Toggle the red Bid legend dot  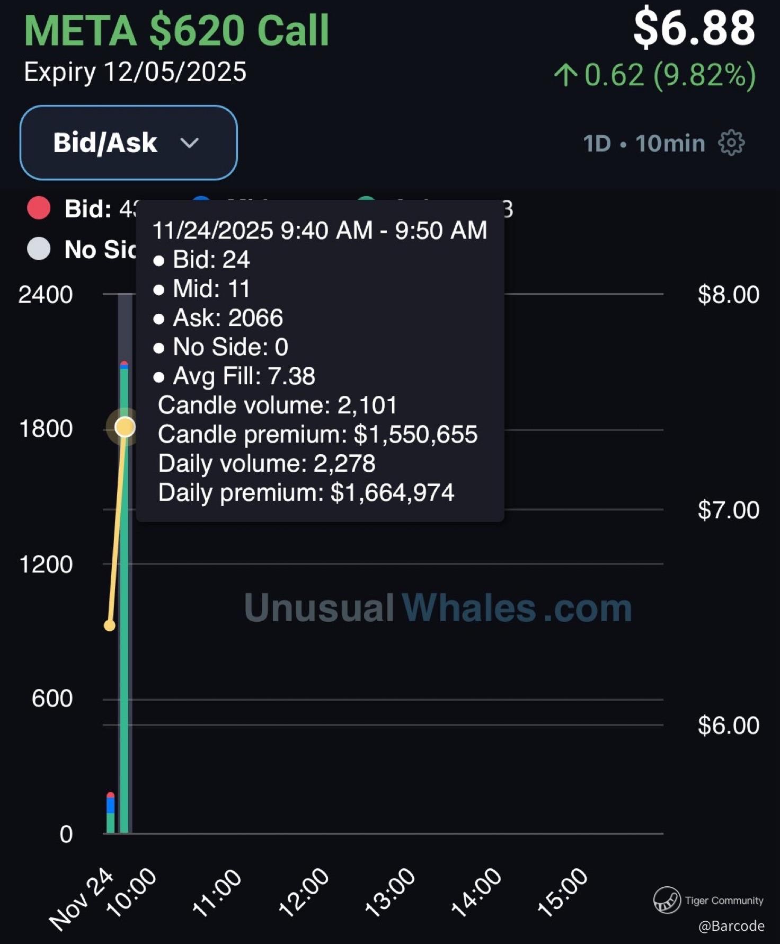39,208
